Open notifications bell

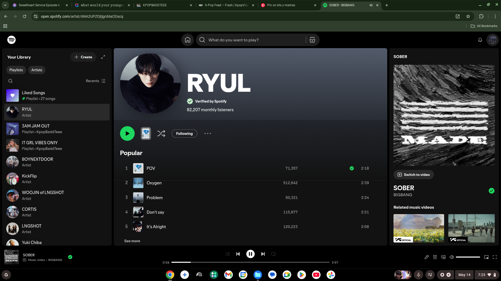point(480,40)
